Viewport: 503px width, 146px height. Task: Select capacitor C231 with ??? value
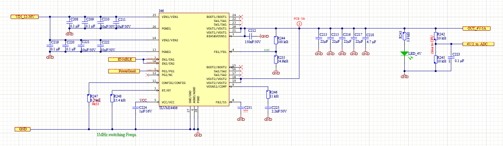[x=240, y=108]
